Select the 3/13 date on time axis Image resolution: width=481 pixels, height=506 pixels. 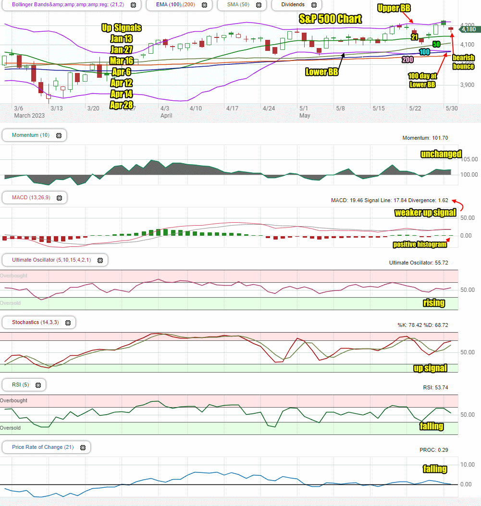(x=57, y=108)
